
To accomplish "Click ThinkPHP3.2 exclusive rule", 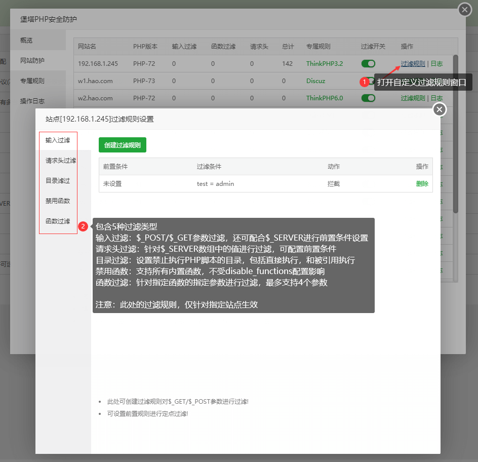I will (x=325, y=63).
